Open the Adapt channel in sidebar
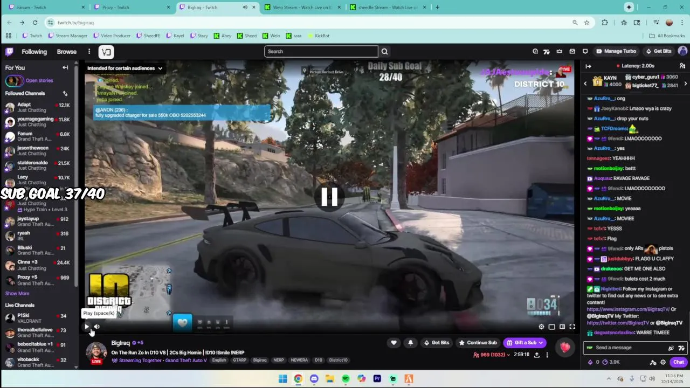The height and width of the screenshot is (388, 690). pos(38,108)
